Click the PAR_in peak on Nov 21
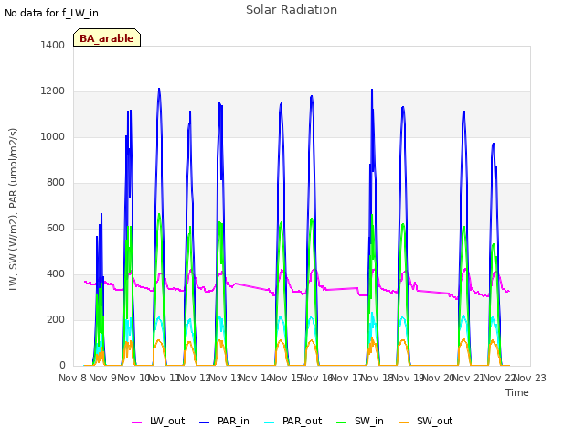The image size is (585, 439). pos(494,144)
